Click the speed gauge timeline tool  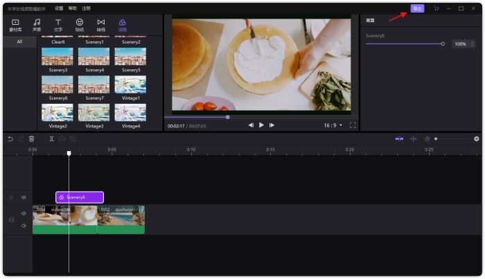62,139
